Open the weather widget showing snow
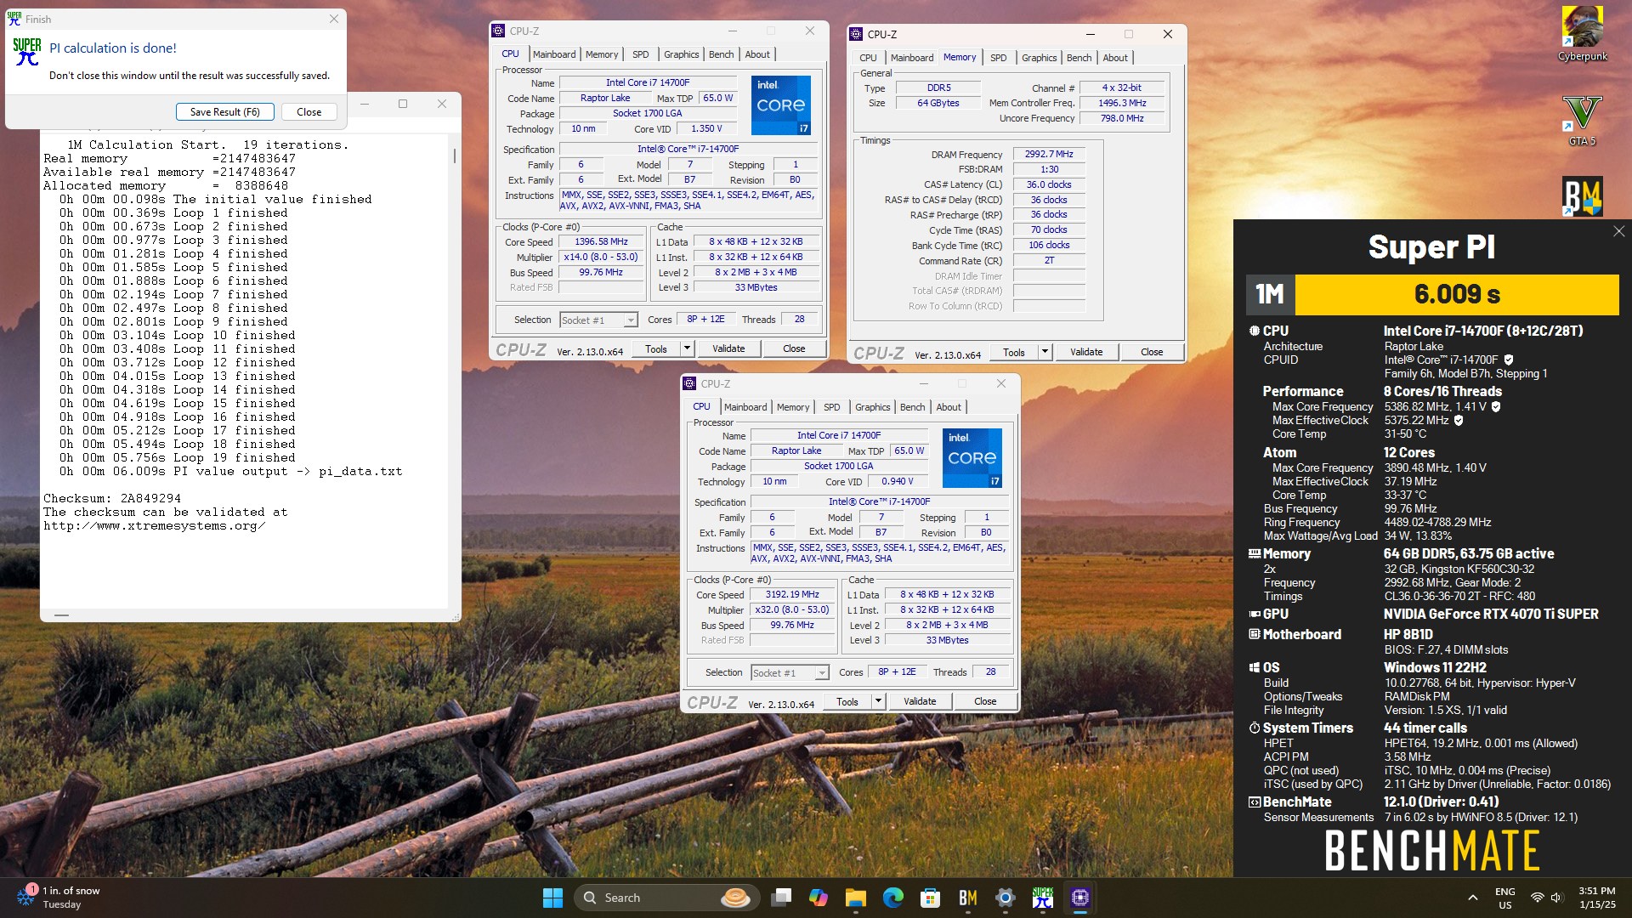This screenshot has height=918, width=1632. (x=59, y=898)
